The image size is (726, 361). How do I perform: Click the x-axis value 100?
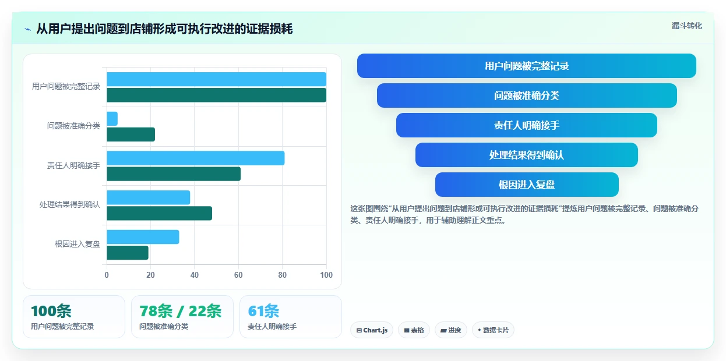[326, 275]
